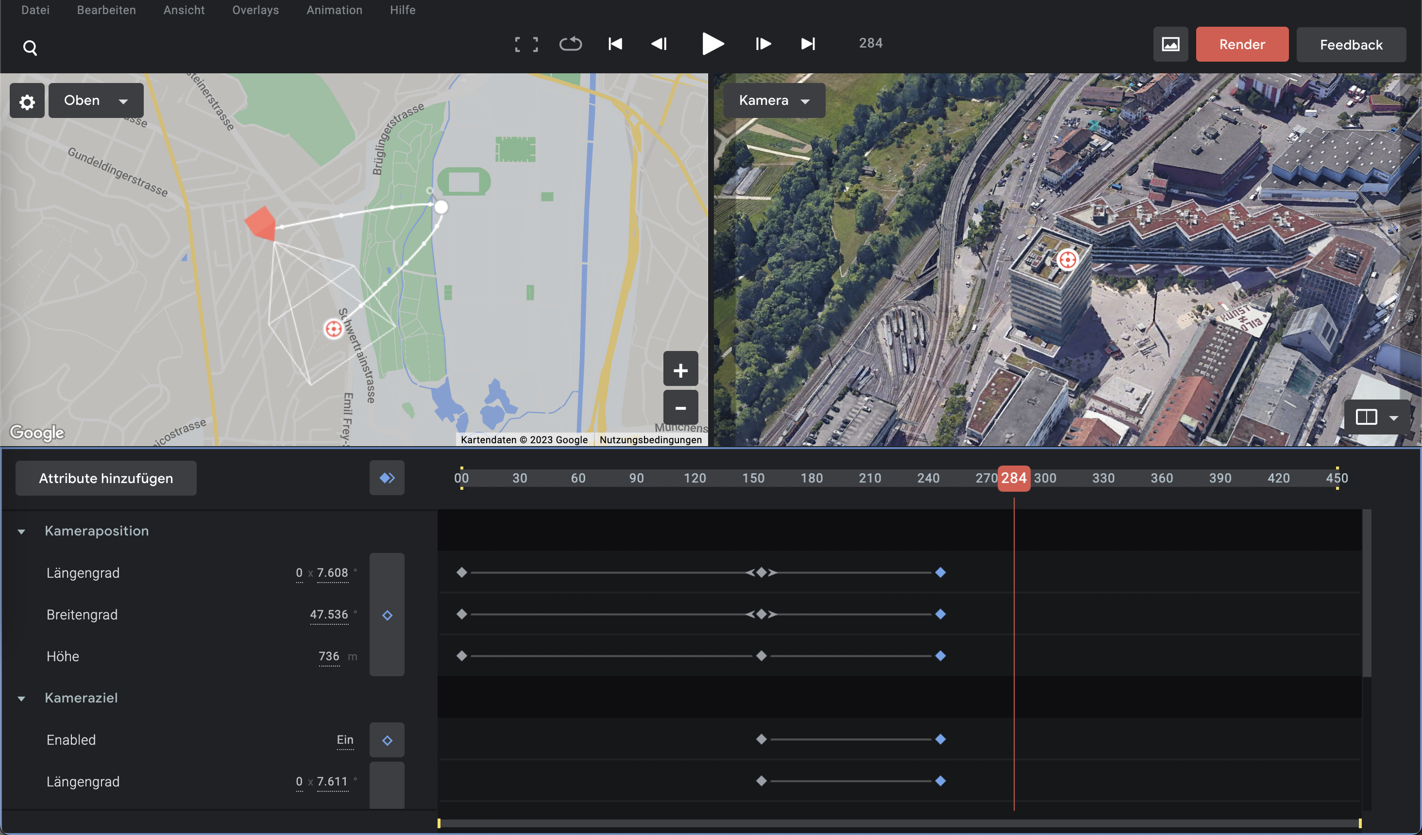Open the snapshot image icon
1422x835 pixels.
1170,45
